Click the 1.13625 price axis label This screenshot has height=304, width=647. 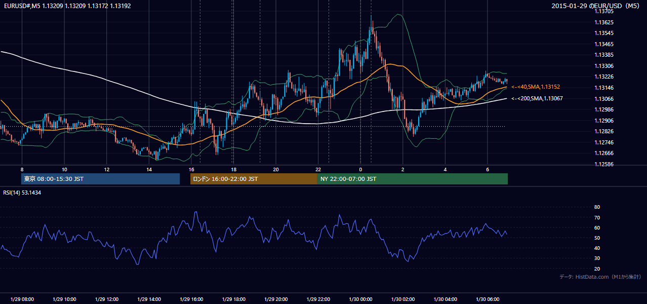tap(604, 22)
